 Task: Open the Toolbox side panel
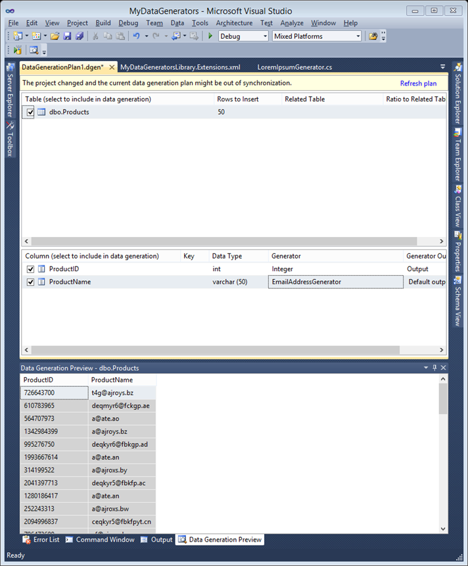click(x=10, y=139)
